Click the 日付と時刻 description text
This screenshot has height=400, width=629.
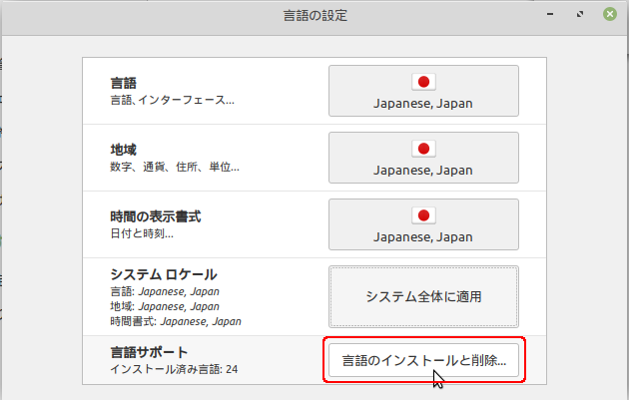tap(142, 233)
